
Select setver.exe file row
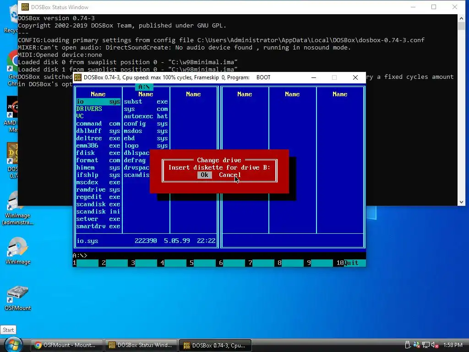tap(98, 219)
